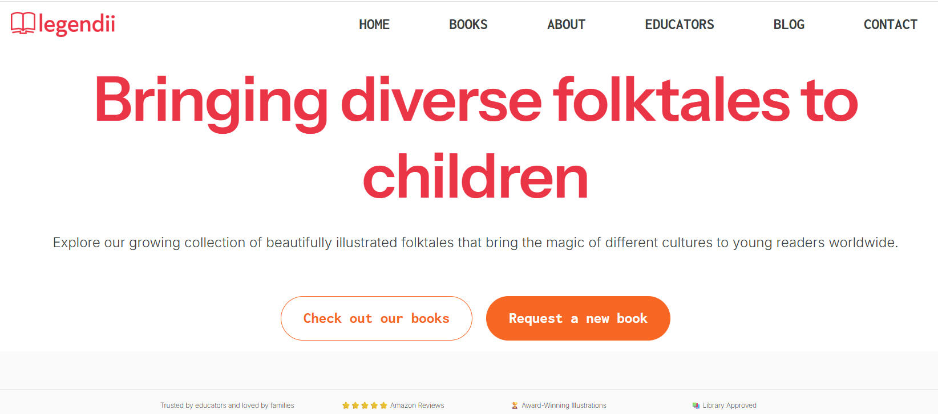
Task: Click the Trusted by educators tagline
Action: [x=227, y=405]
